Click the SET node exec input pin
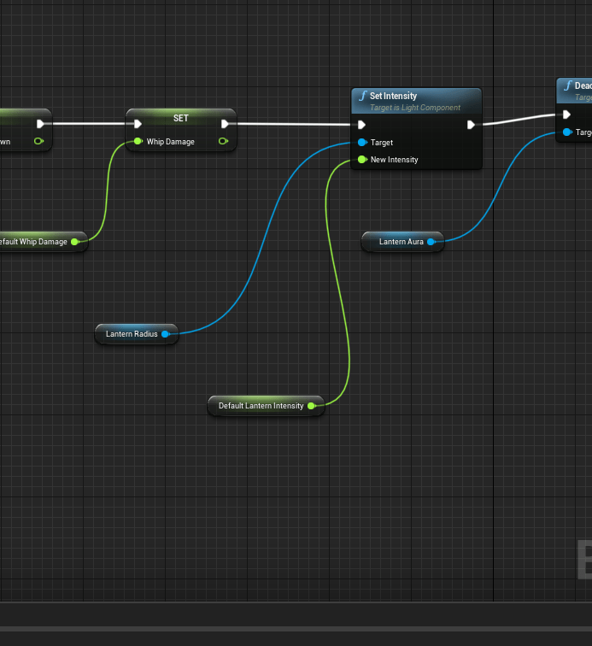 [137, 124]
